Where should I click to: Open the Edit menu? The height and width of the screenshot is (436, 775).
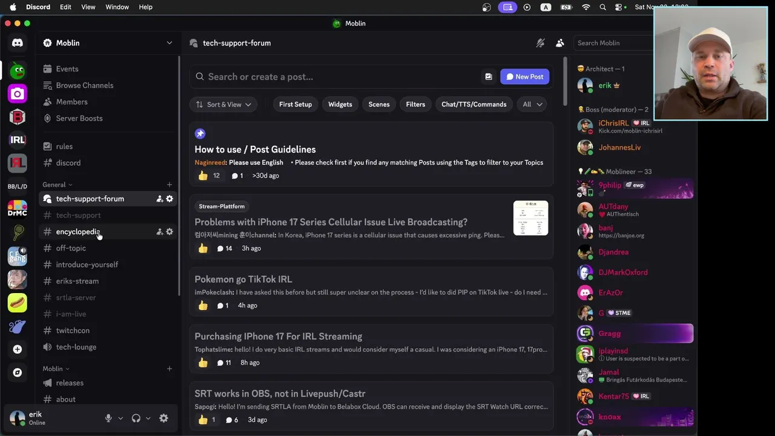[x=65, y=7]
